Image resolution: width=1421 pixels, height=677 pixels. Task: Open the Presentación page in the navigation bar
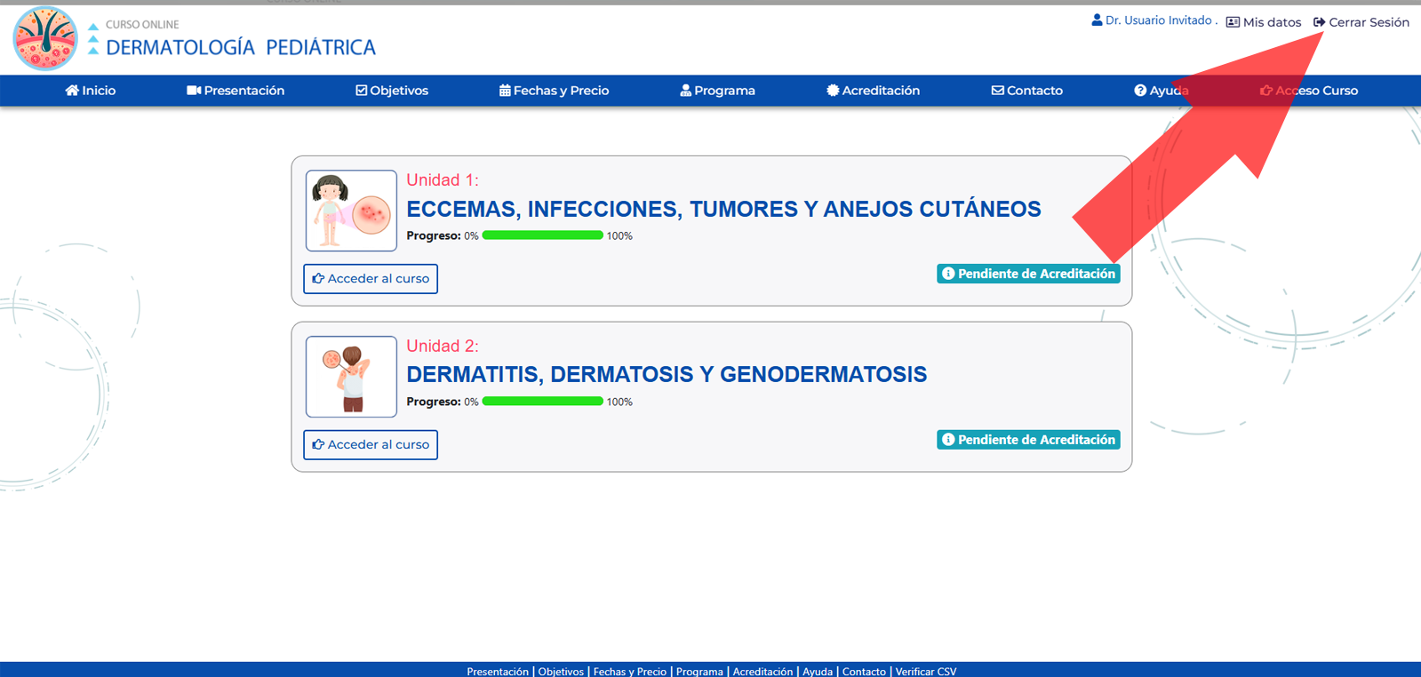(236, 91)
